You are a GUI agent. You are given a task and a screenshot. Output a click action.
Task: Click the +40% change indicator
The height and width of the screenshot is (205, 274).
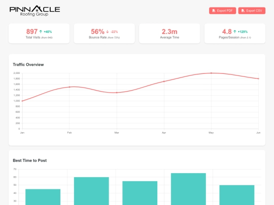[x=48, y=32]
